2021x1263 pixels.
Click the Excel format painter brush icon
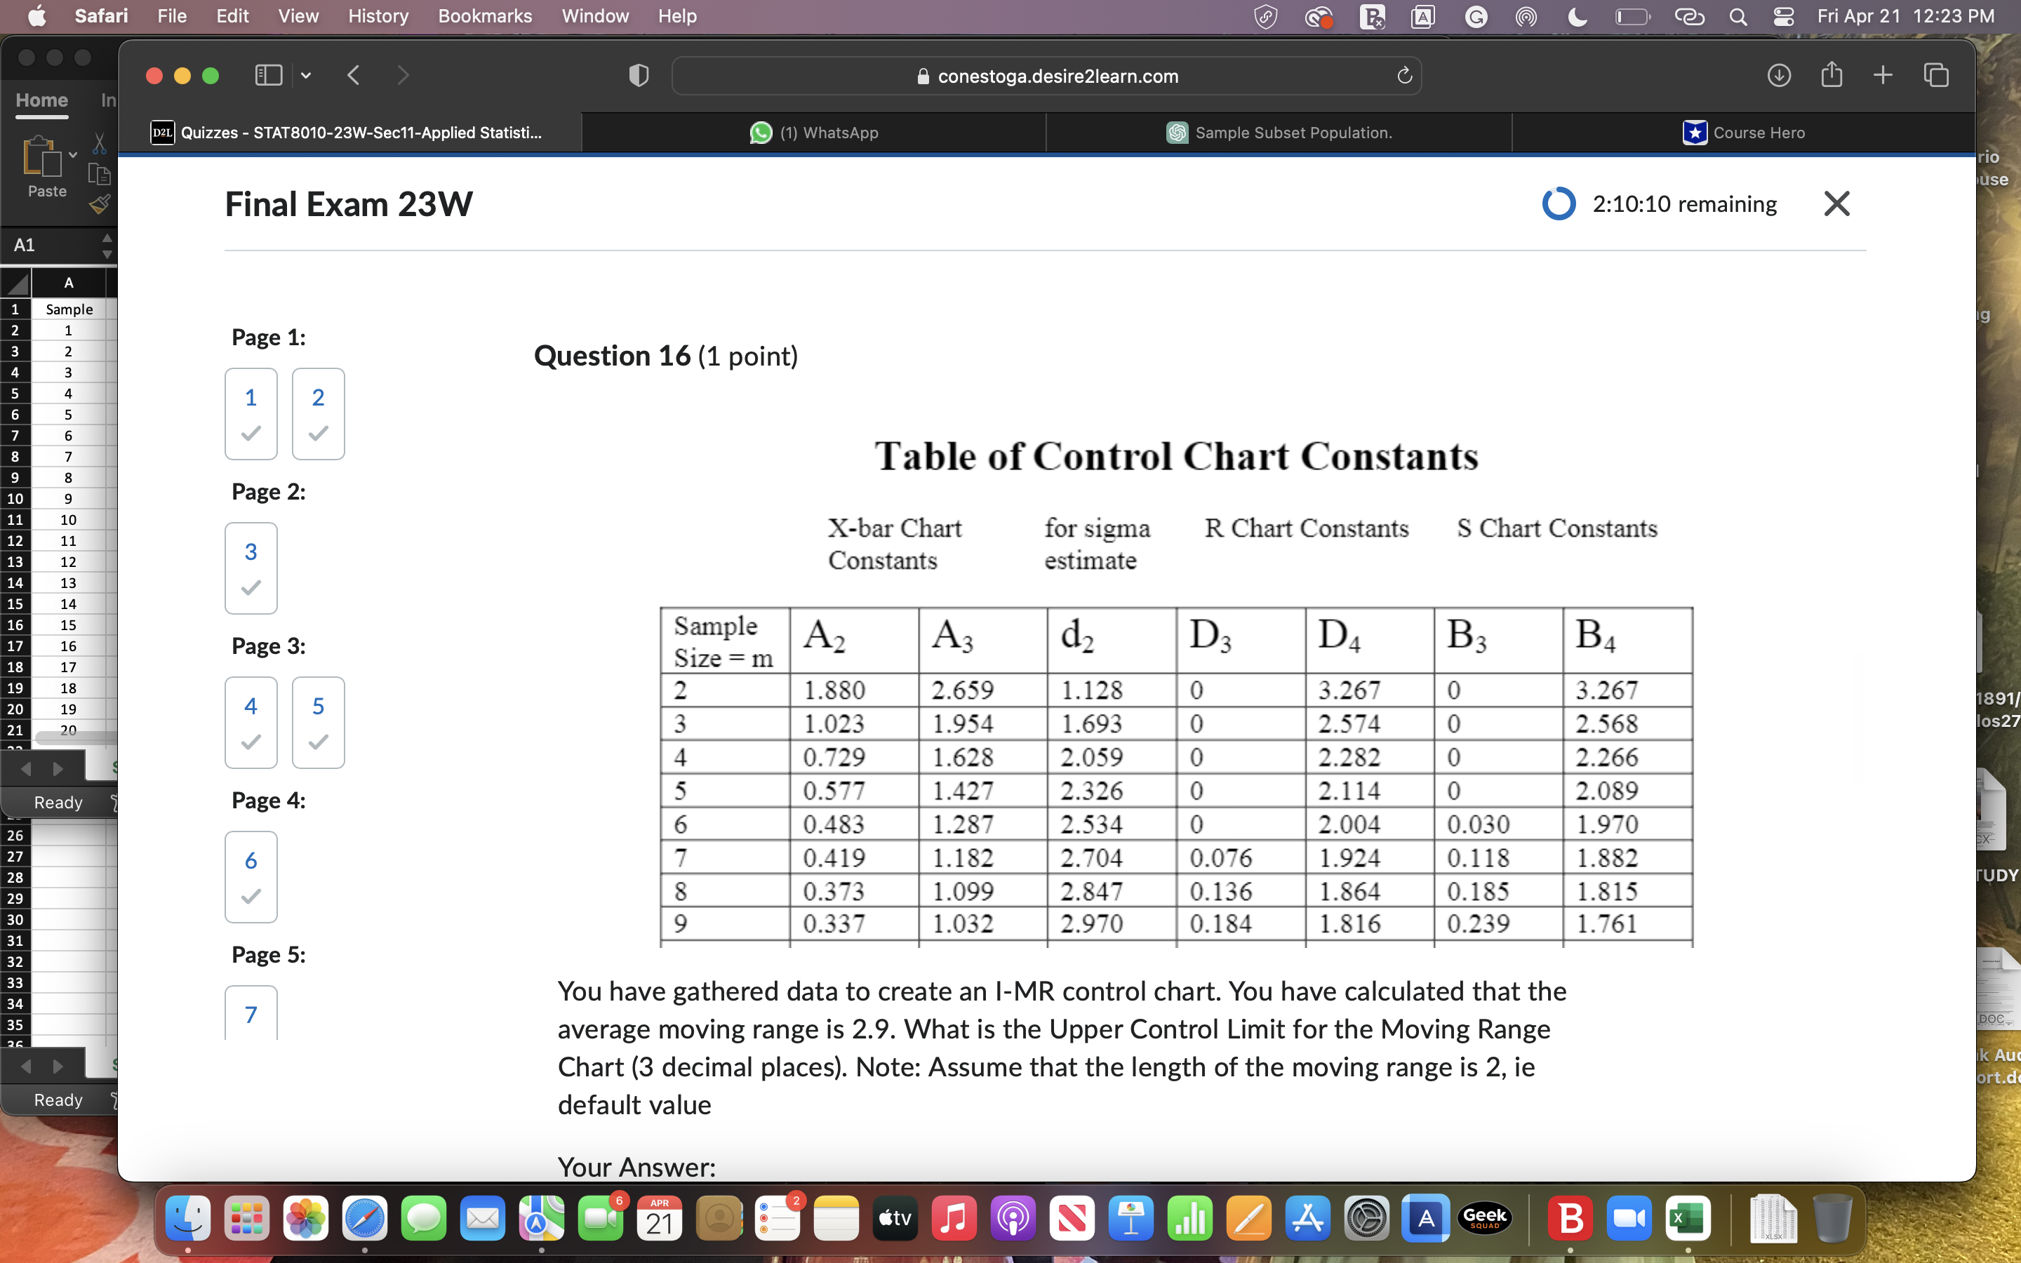[100, 203]
